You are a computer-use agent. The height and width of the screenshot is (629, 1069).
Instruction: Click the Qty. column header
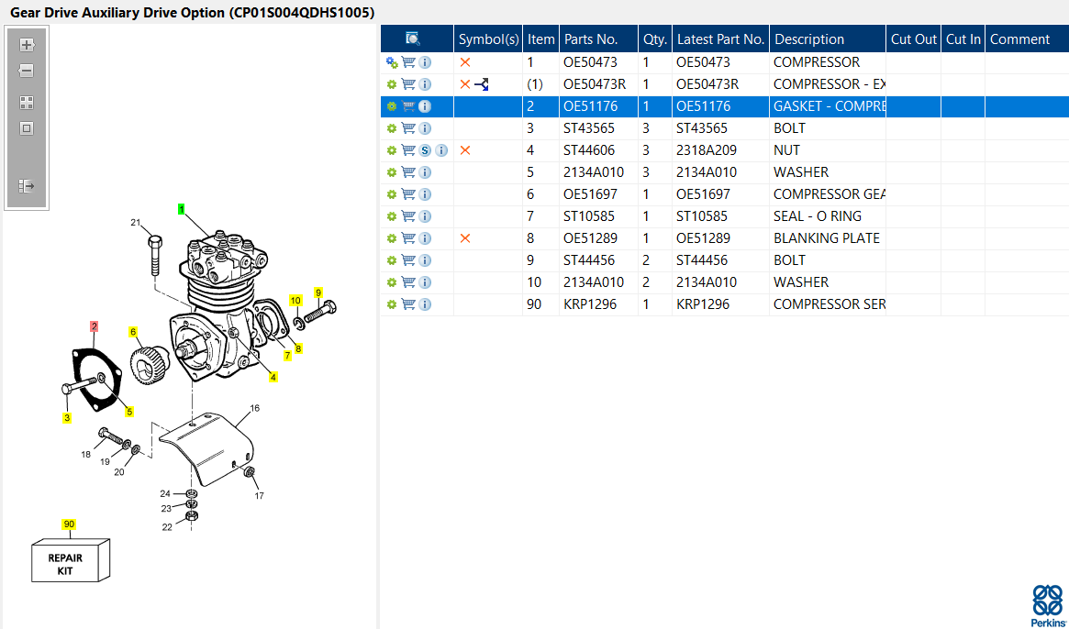655,39
